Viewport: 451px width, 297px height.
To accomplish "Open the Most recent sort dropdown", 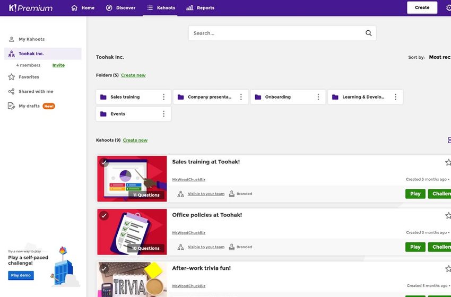I will click(x=440, y=57).
